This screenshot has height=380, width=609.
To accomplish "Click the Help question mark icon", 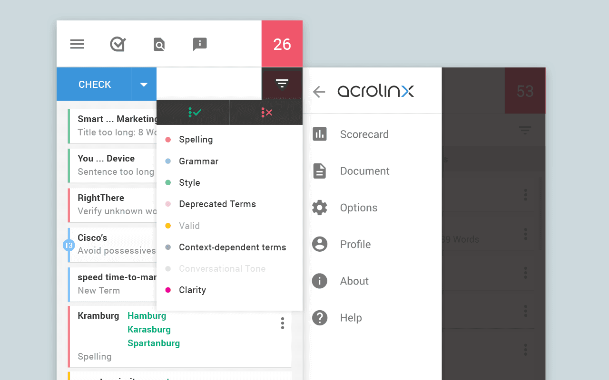I will coord(319,317).
